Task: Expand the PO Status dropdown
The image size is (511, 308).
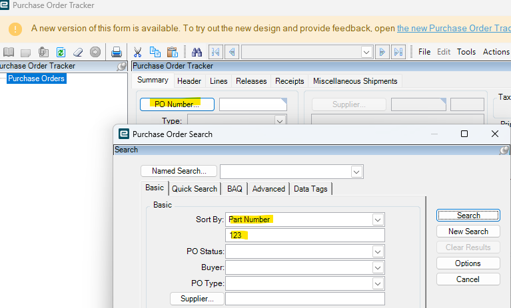Action: (378, 251)
